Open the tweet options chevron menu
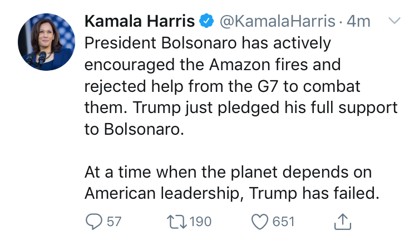 [394, 21]
